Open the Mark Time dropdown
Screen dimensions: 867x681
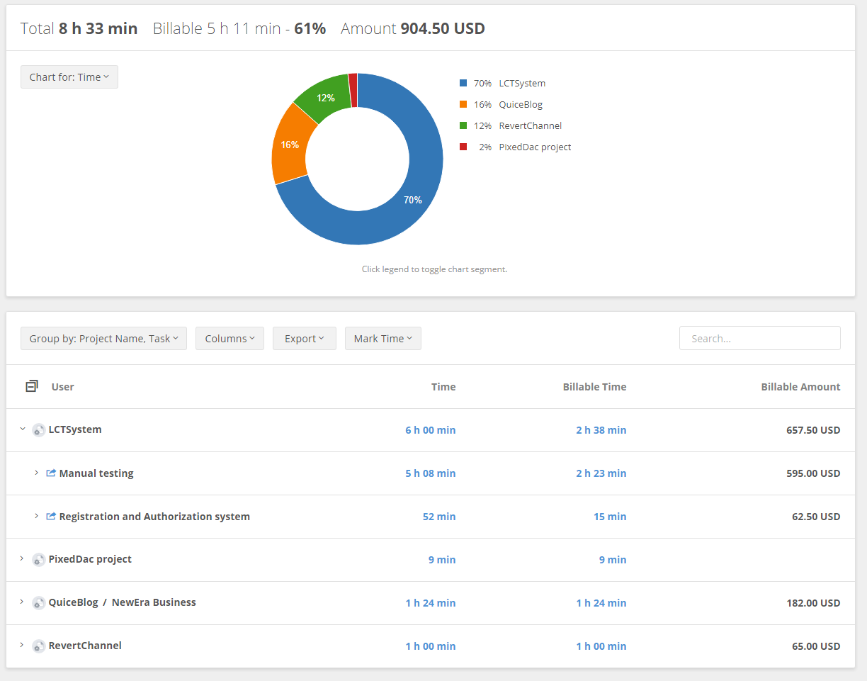(x=382, y=339)
